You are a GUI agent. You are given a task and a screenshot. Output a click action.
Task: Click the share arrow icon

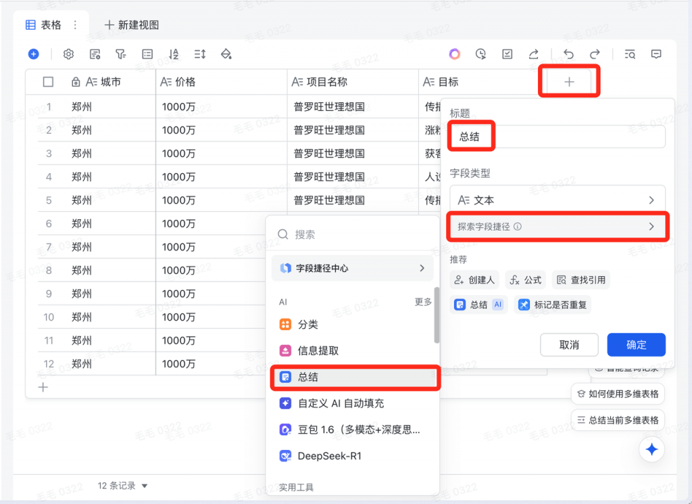(534, 54)
